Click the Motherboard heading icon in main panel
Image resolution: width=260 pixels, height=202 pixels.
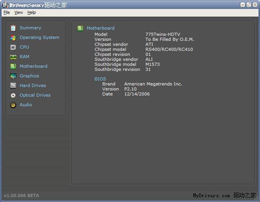[80, 28]
